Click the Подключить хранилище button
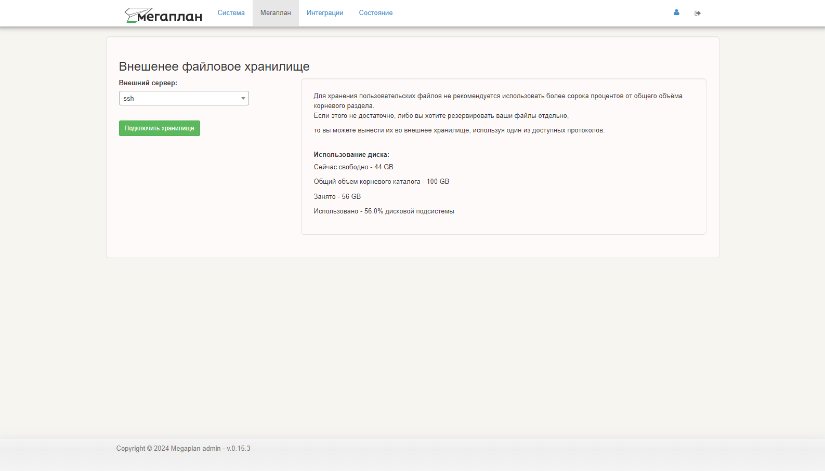 (160, 128)
